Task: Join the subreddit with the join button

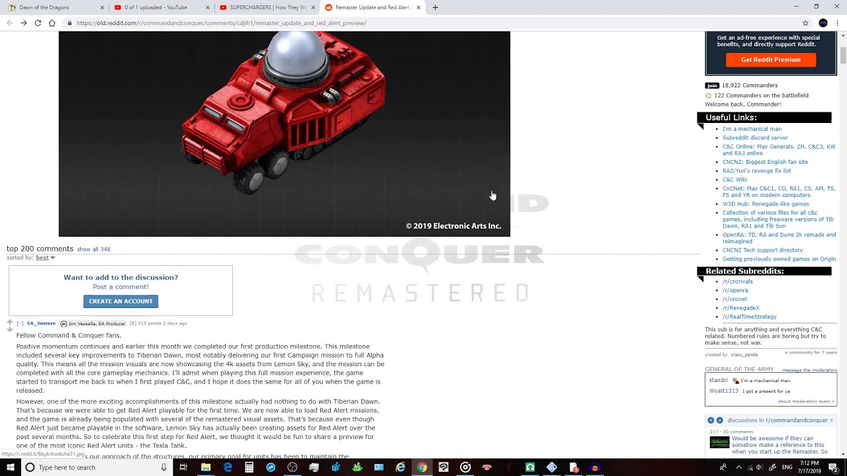Action: [x=712, y=85]
